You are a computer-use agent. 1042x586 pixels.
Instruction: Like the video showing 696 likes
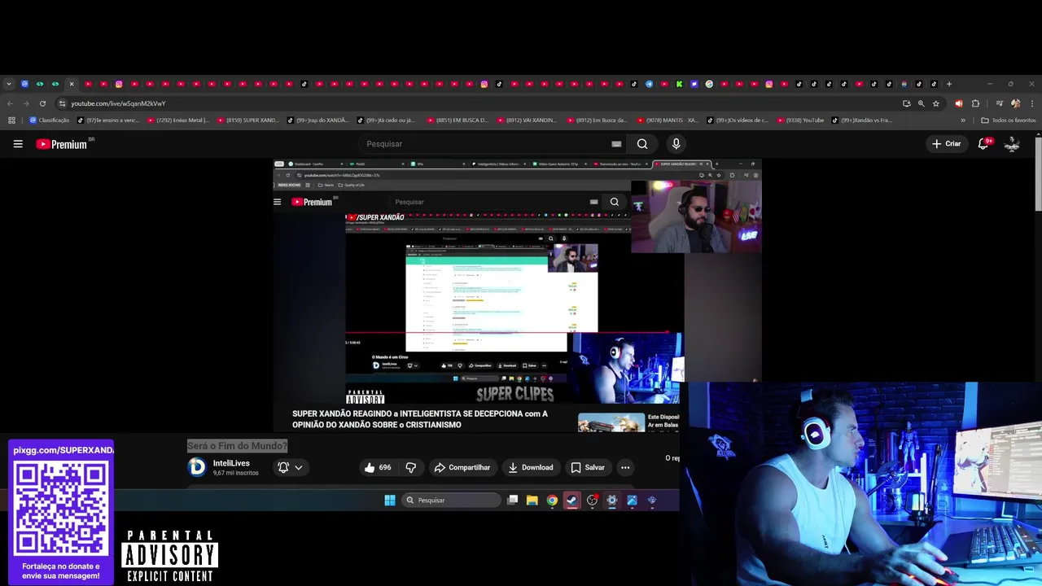377,467
